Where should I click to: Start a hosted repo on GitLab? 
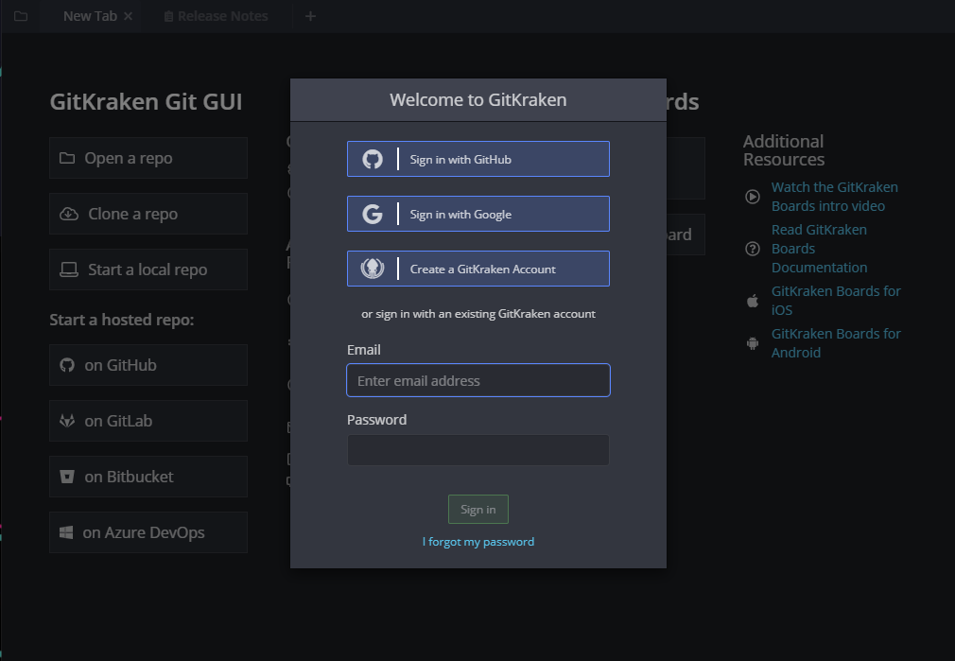[x=148, y=421]
